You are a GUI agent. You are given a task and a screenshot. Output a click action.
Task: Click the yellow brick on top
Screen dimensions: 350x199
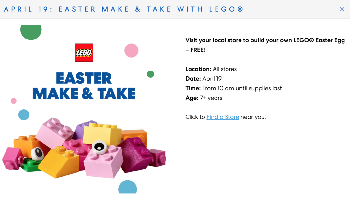tap(102, 134)
